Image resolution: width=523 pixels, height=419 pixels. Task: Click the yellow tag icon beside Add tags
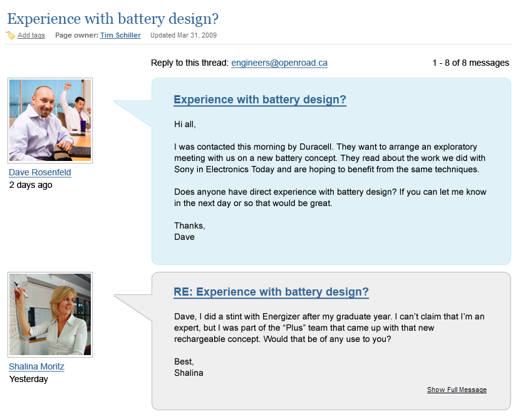(11, 36)
